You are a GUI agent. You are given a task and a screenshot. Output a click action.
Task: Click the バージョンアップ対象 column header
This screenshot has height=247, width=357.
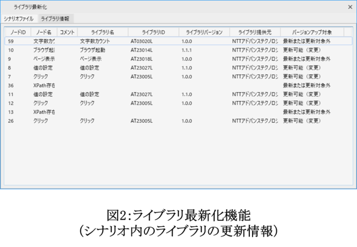(313, 32)
